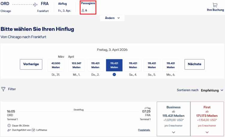Click the +1.079,00 USD price text
This screenshot has height=137, width=225.
pos(173,120)
